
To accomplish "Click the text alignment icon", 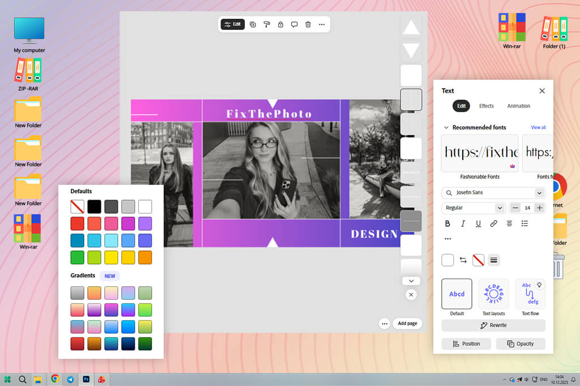I will point(509,223).
